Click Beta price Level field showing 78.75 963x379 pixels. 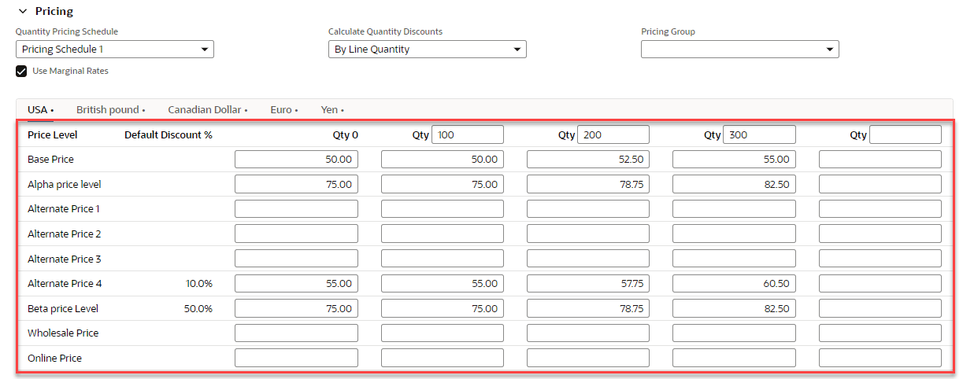click(x=588, y=308)
